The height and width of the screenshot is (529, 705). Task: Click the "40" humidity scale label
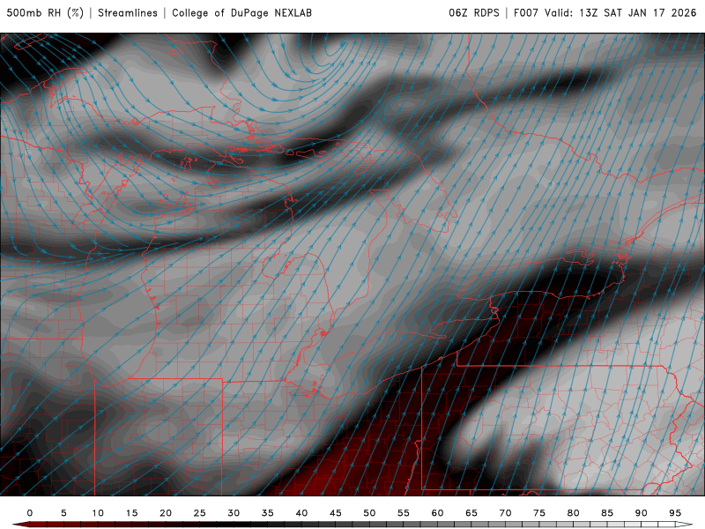tap(301, 513)
